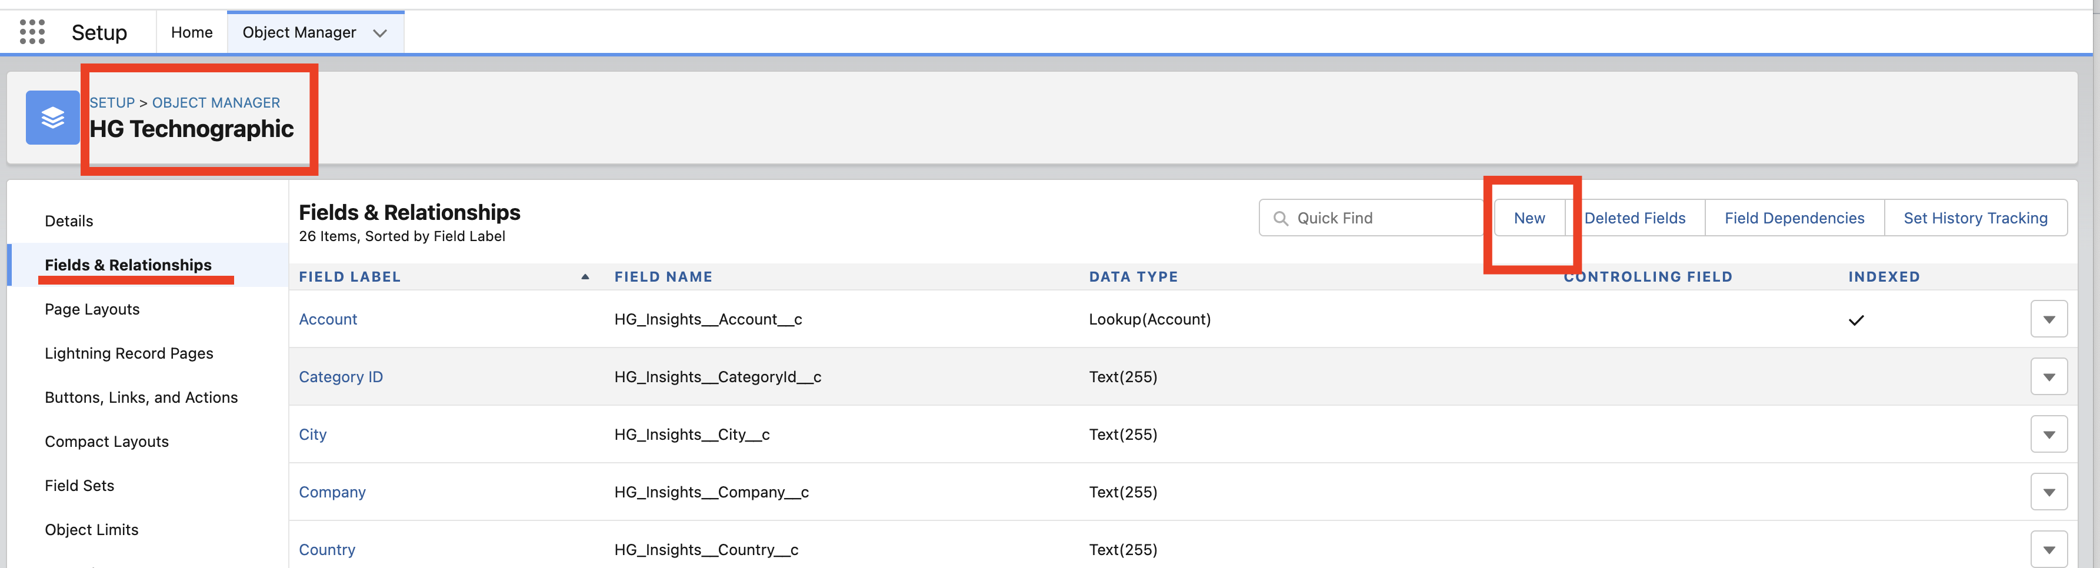Switch to the Home tab
This screenshot has width=2100, height=568.
click(192, 32)
